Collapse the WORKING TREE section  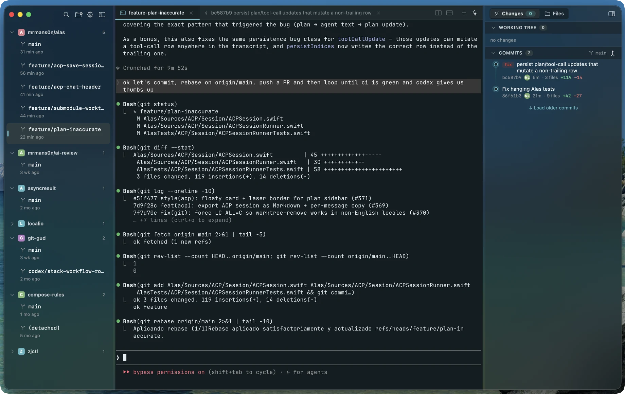coord(493,28)
